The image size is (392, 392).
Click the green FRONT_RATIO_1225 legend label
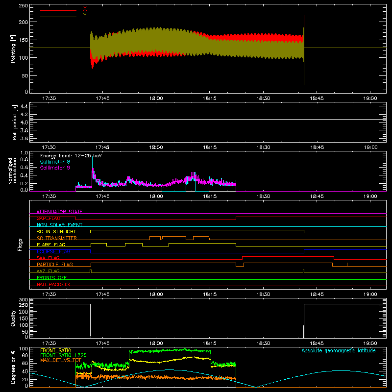click(x=63, y=355)
